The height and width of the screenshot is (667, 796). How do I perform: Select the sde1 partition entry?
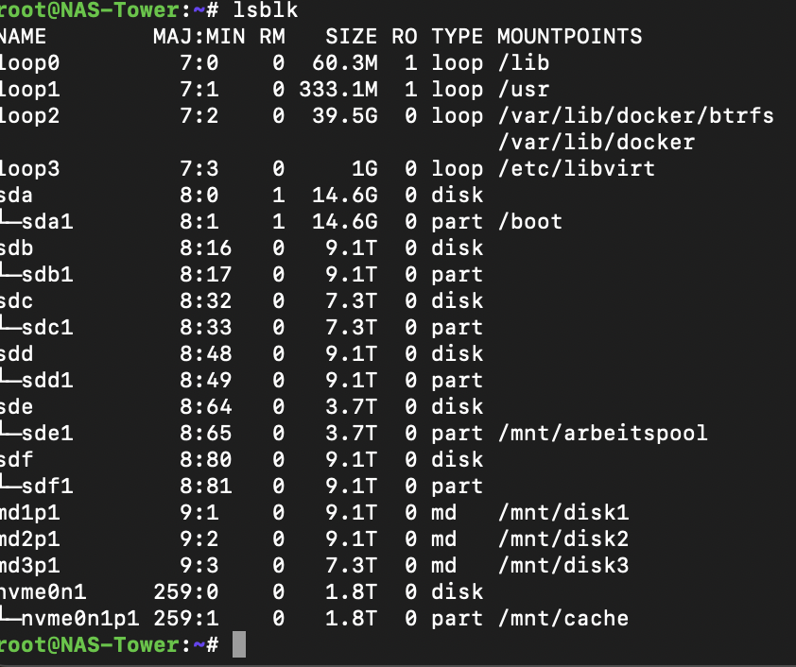(47, 433)
